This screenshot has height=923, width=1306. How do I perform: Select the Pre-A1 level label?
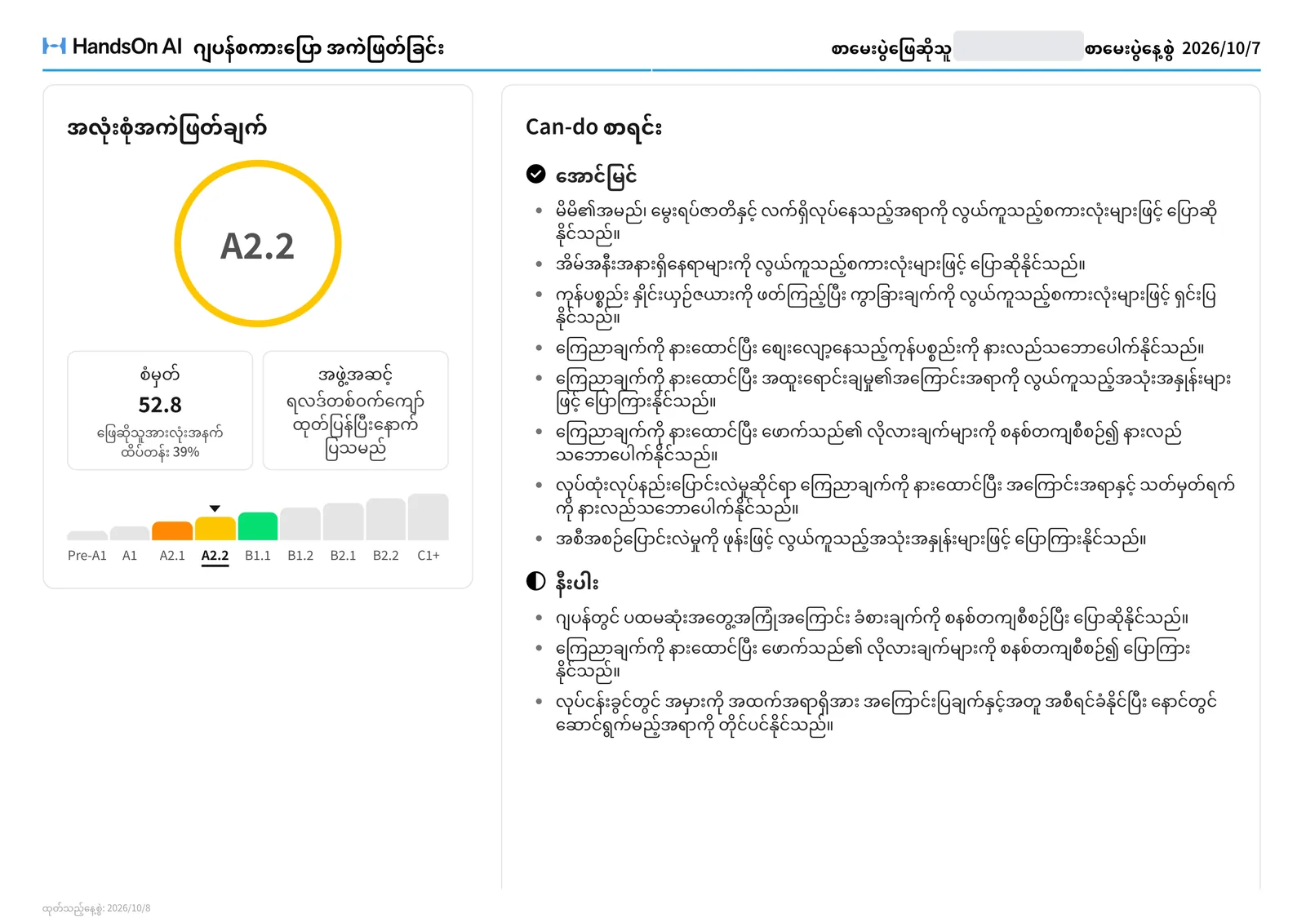[x=87, y=556]
